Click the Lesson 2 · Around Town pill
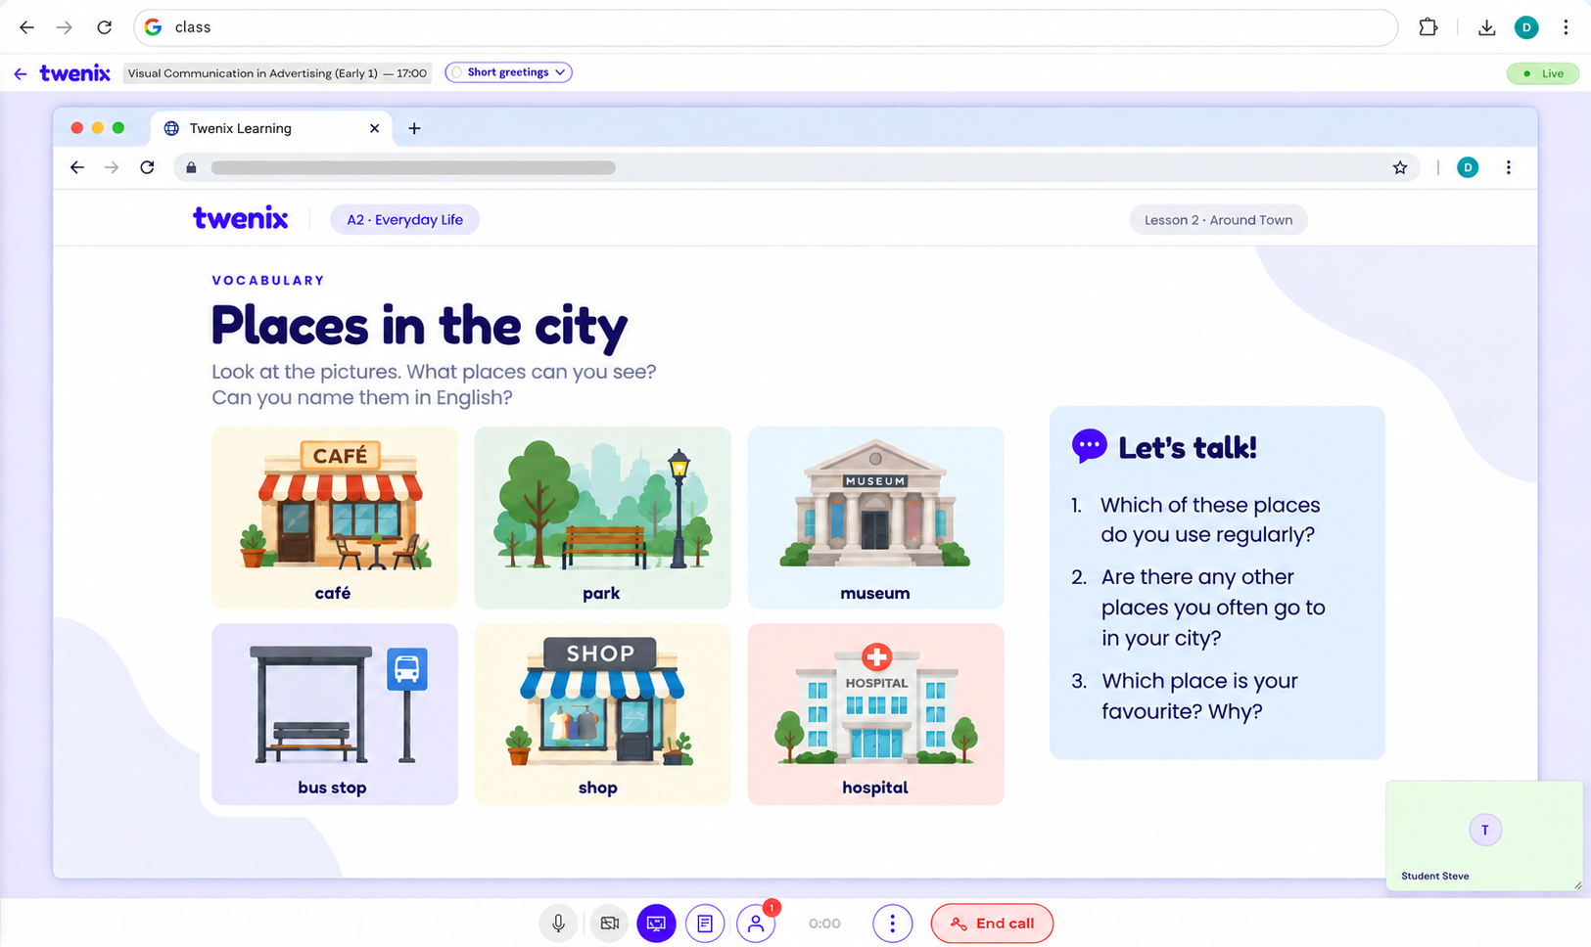The height and width of the screenshot is (947, 1591). click(1218, 219)
